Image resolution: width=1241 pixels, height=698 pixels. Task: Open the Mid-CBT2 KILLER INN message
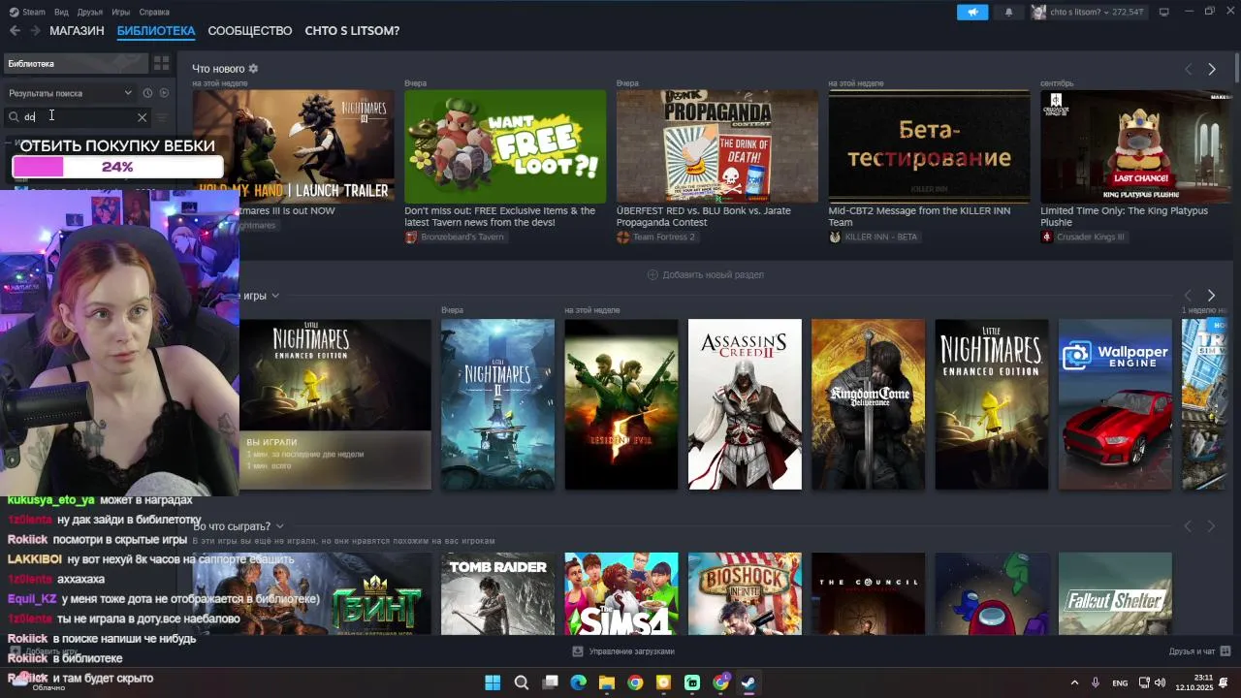pos(929,146)
